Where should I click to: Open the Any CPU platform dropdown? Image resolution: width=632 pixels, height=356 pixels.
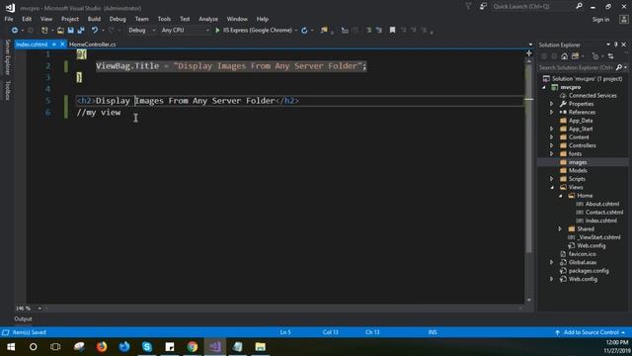[x=185, y=31]
